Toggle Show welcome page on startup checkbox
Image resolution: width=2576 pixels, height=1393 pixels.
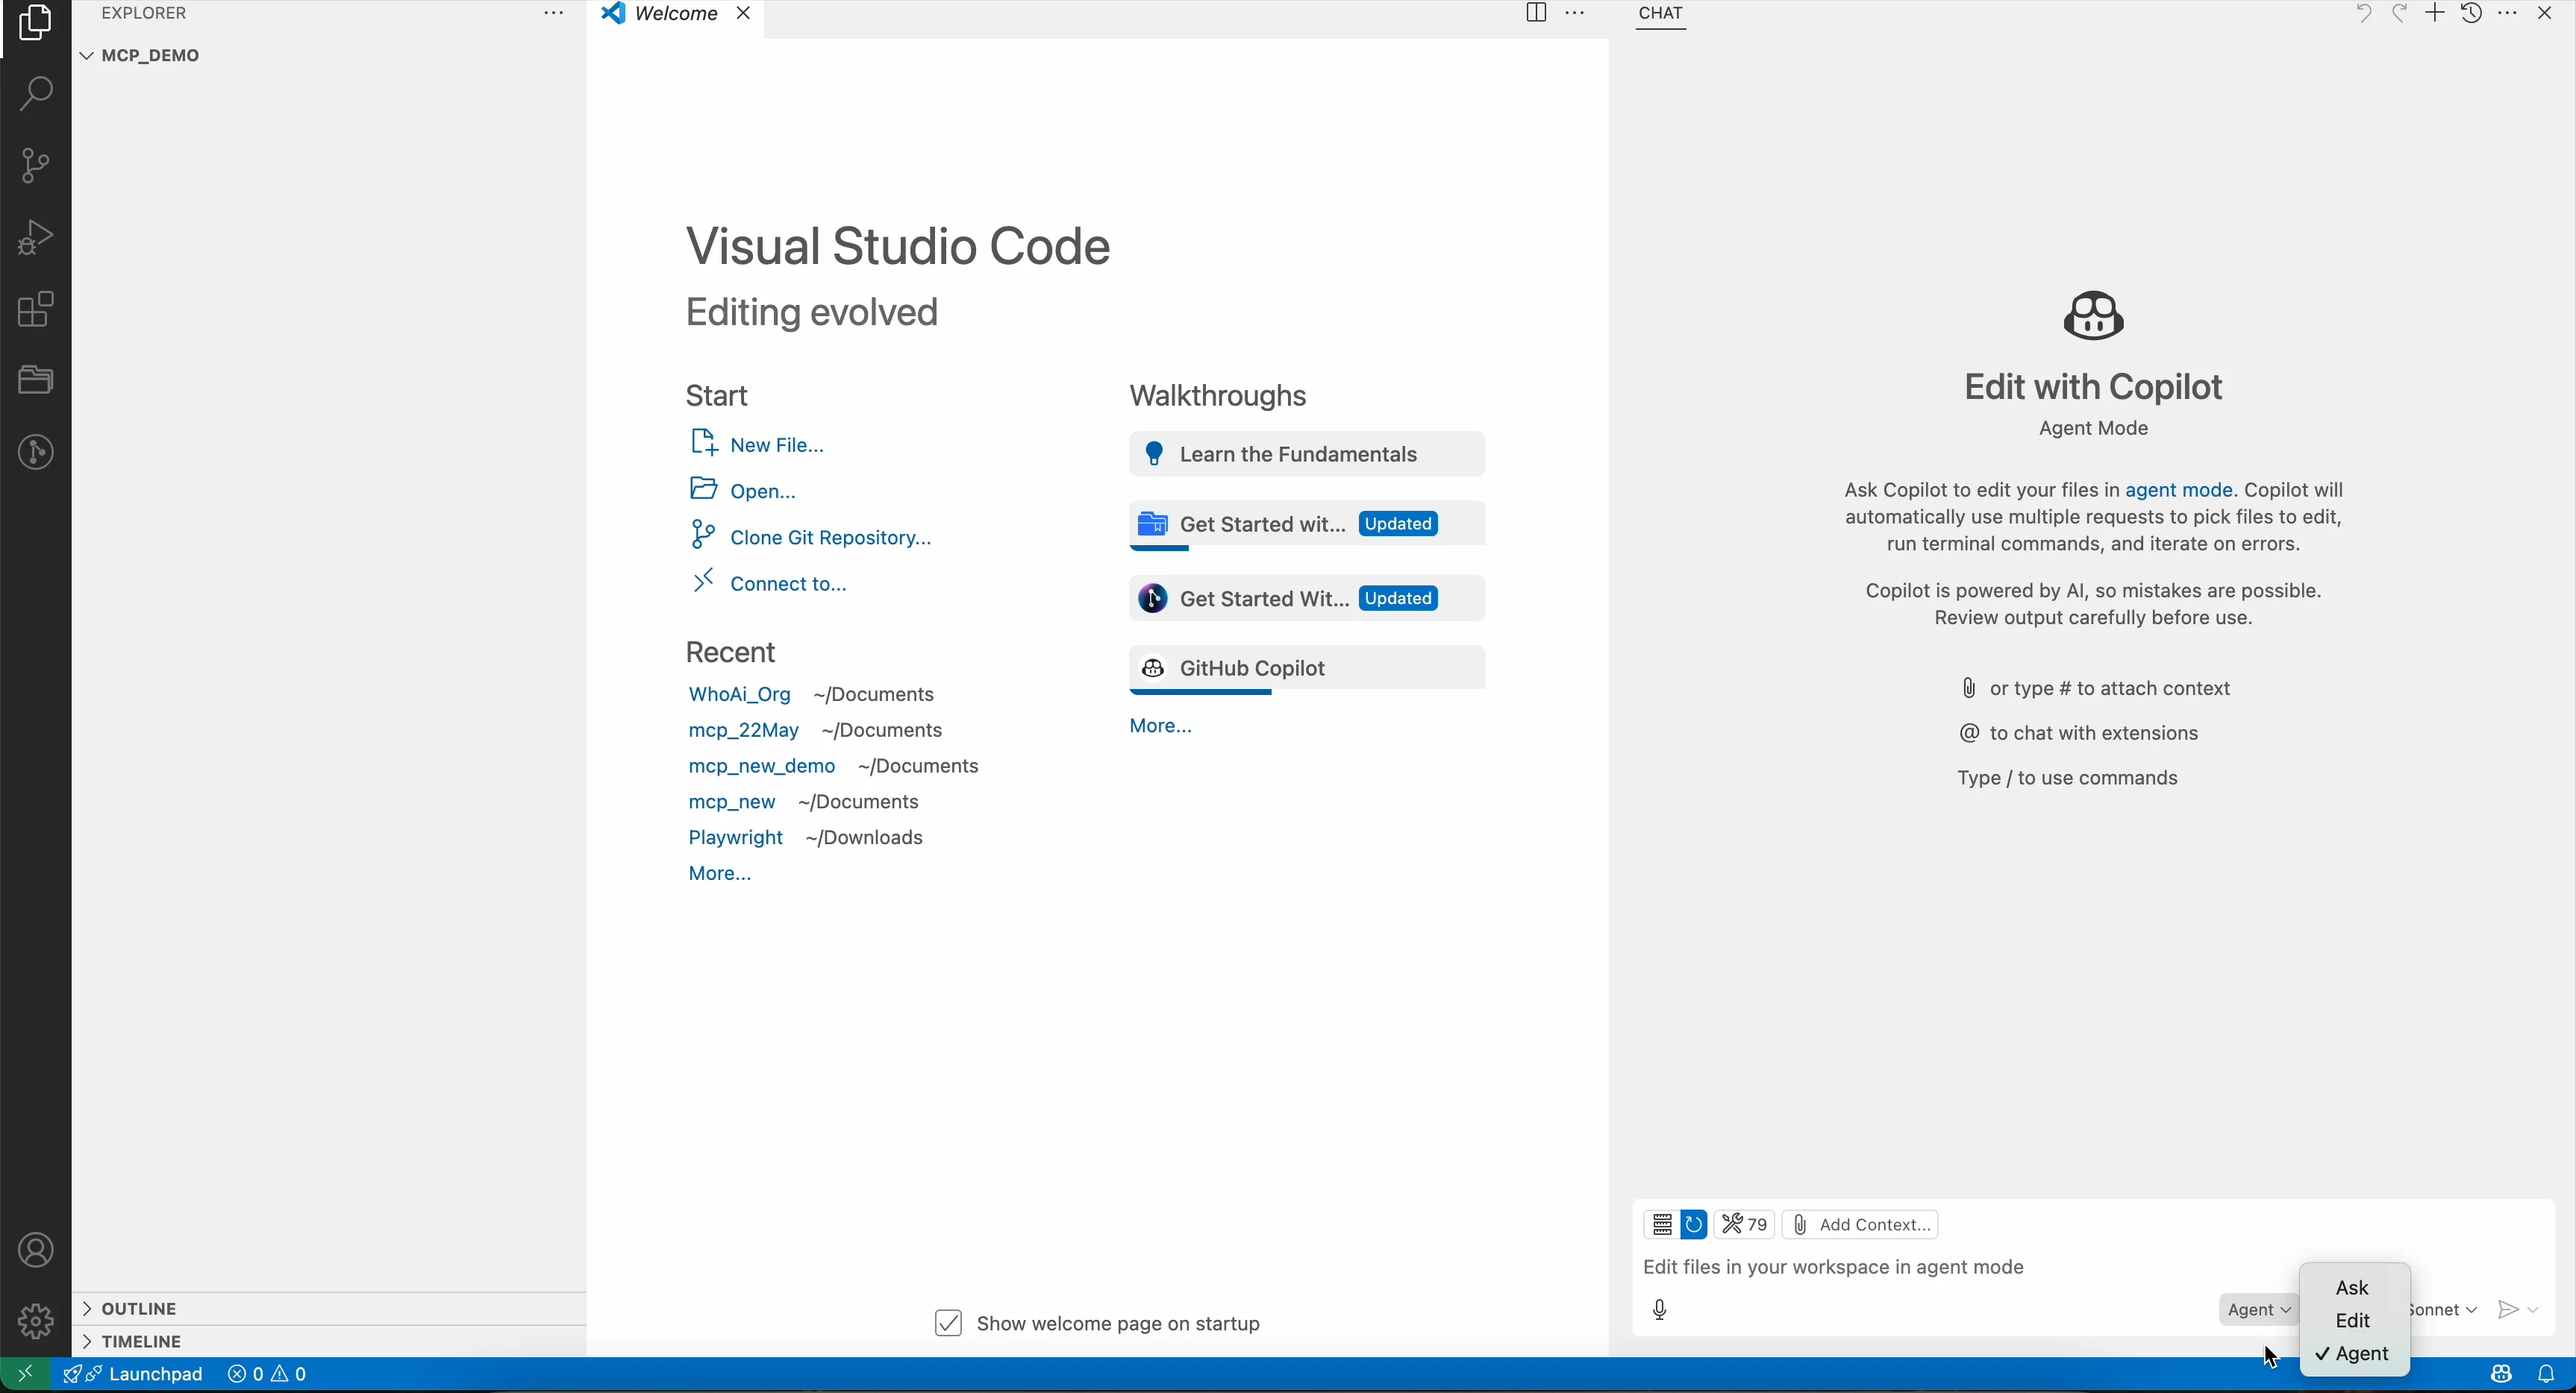(x=948, y=1324)
